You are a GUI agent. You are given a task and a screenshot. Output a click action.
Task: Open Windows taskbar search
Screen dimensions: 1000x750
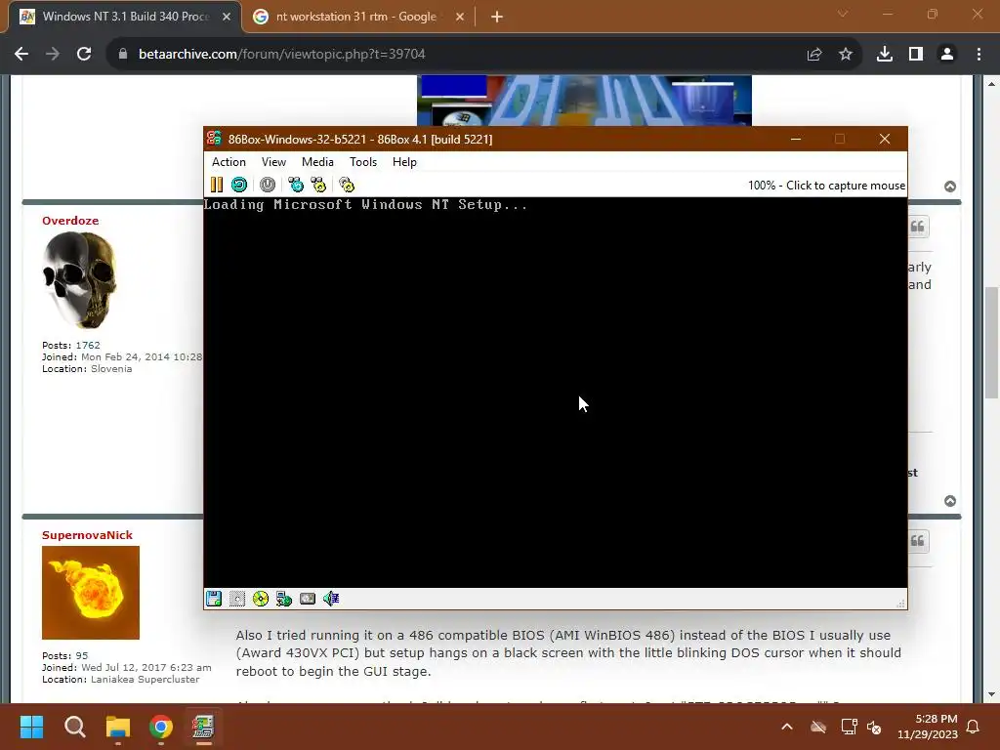click(x=74, y=727)
